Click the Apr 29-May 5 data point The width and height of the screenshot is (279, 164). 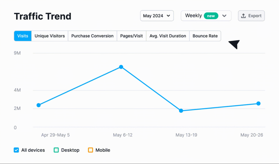[x=38, y=105]
